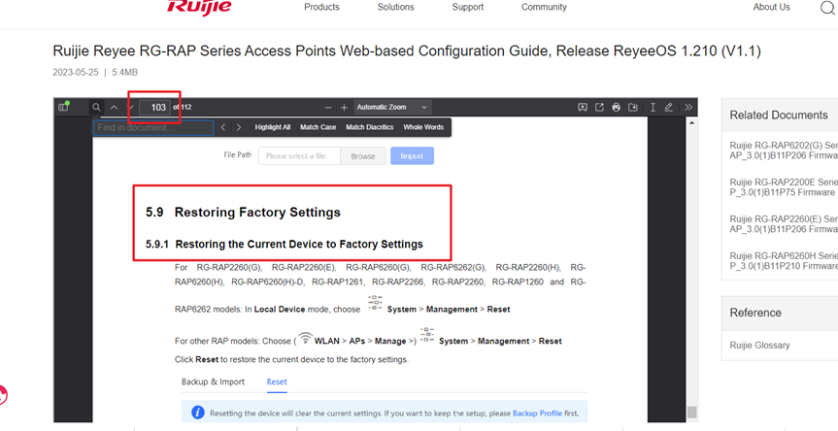Click the Backup Profile link

537,414
